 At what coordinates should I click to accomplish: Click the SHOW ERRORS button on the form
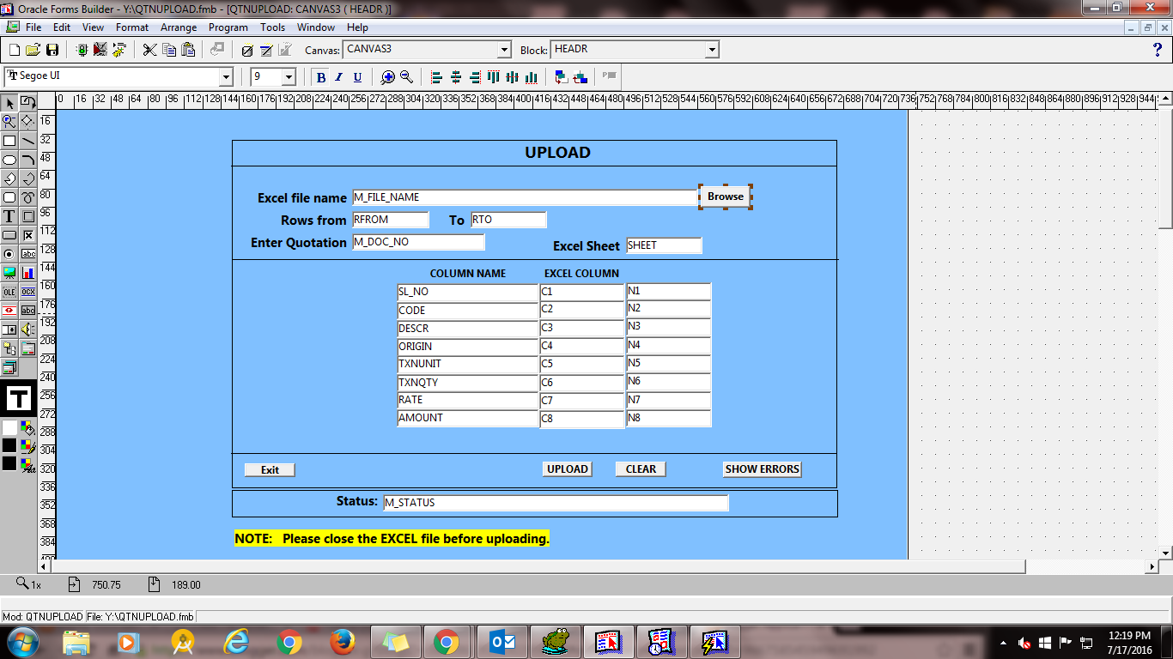tap(762, 469)
